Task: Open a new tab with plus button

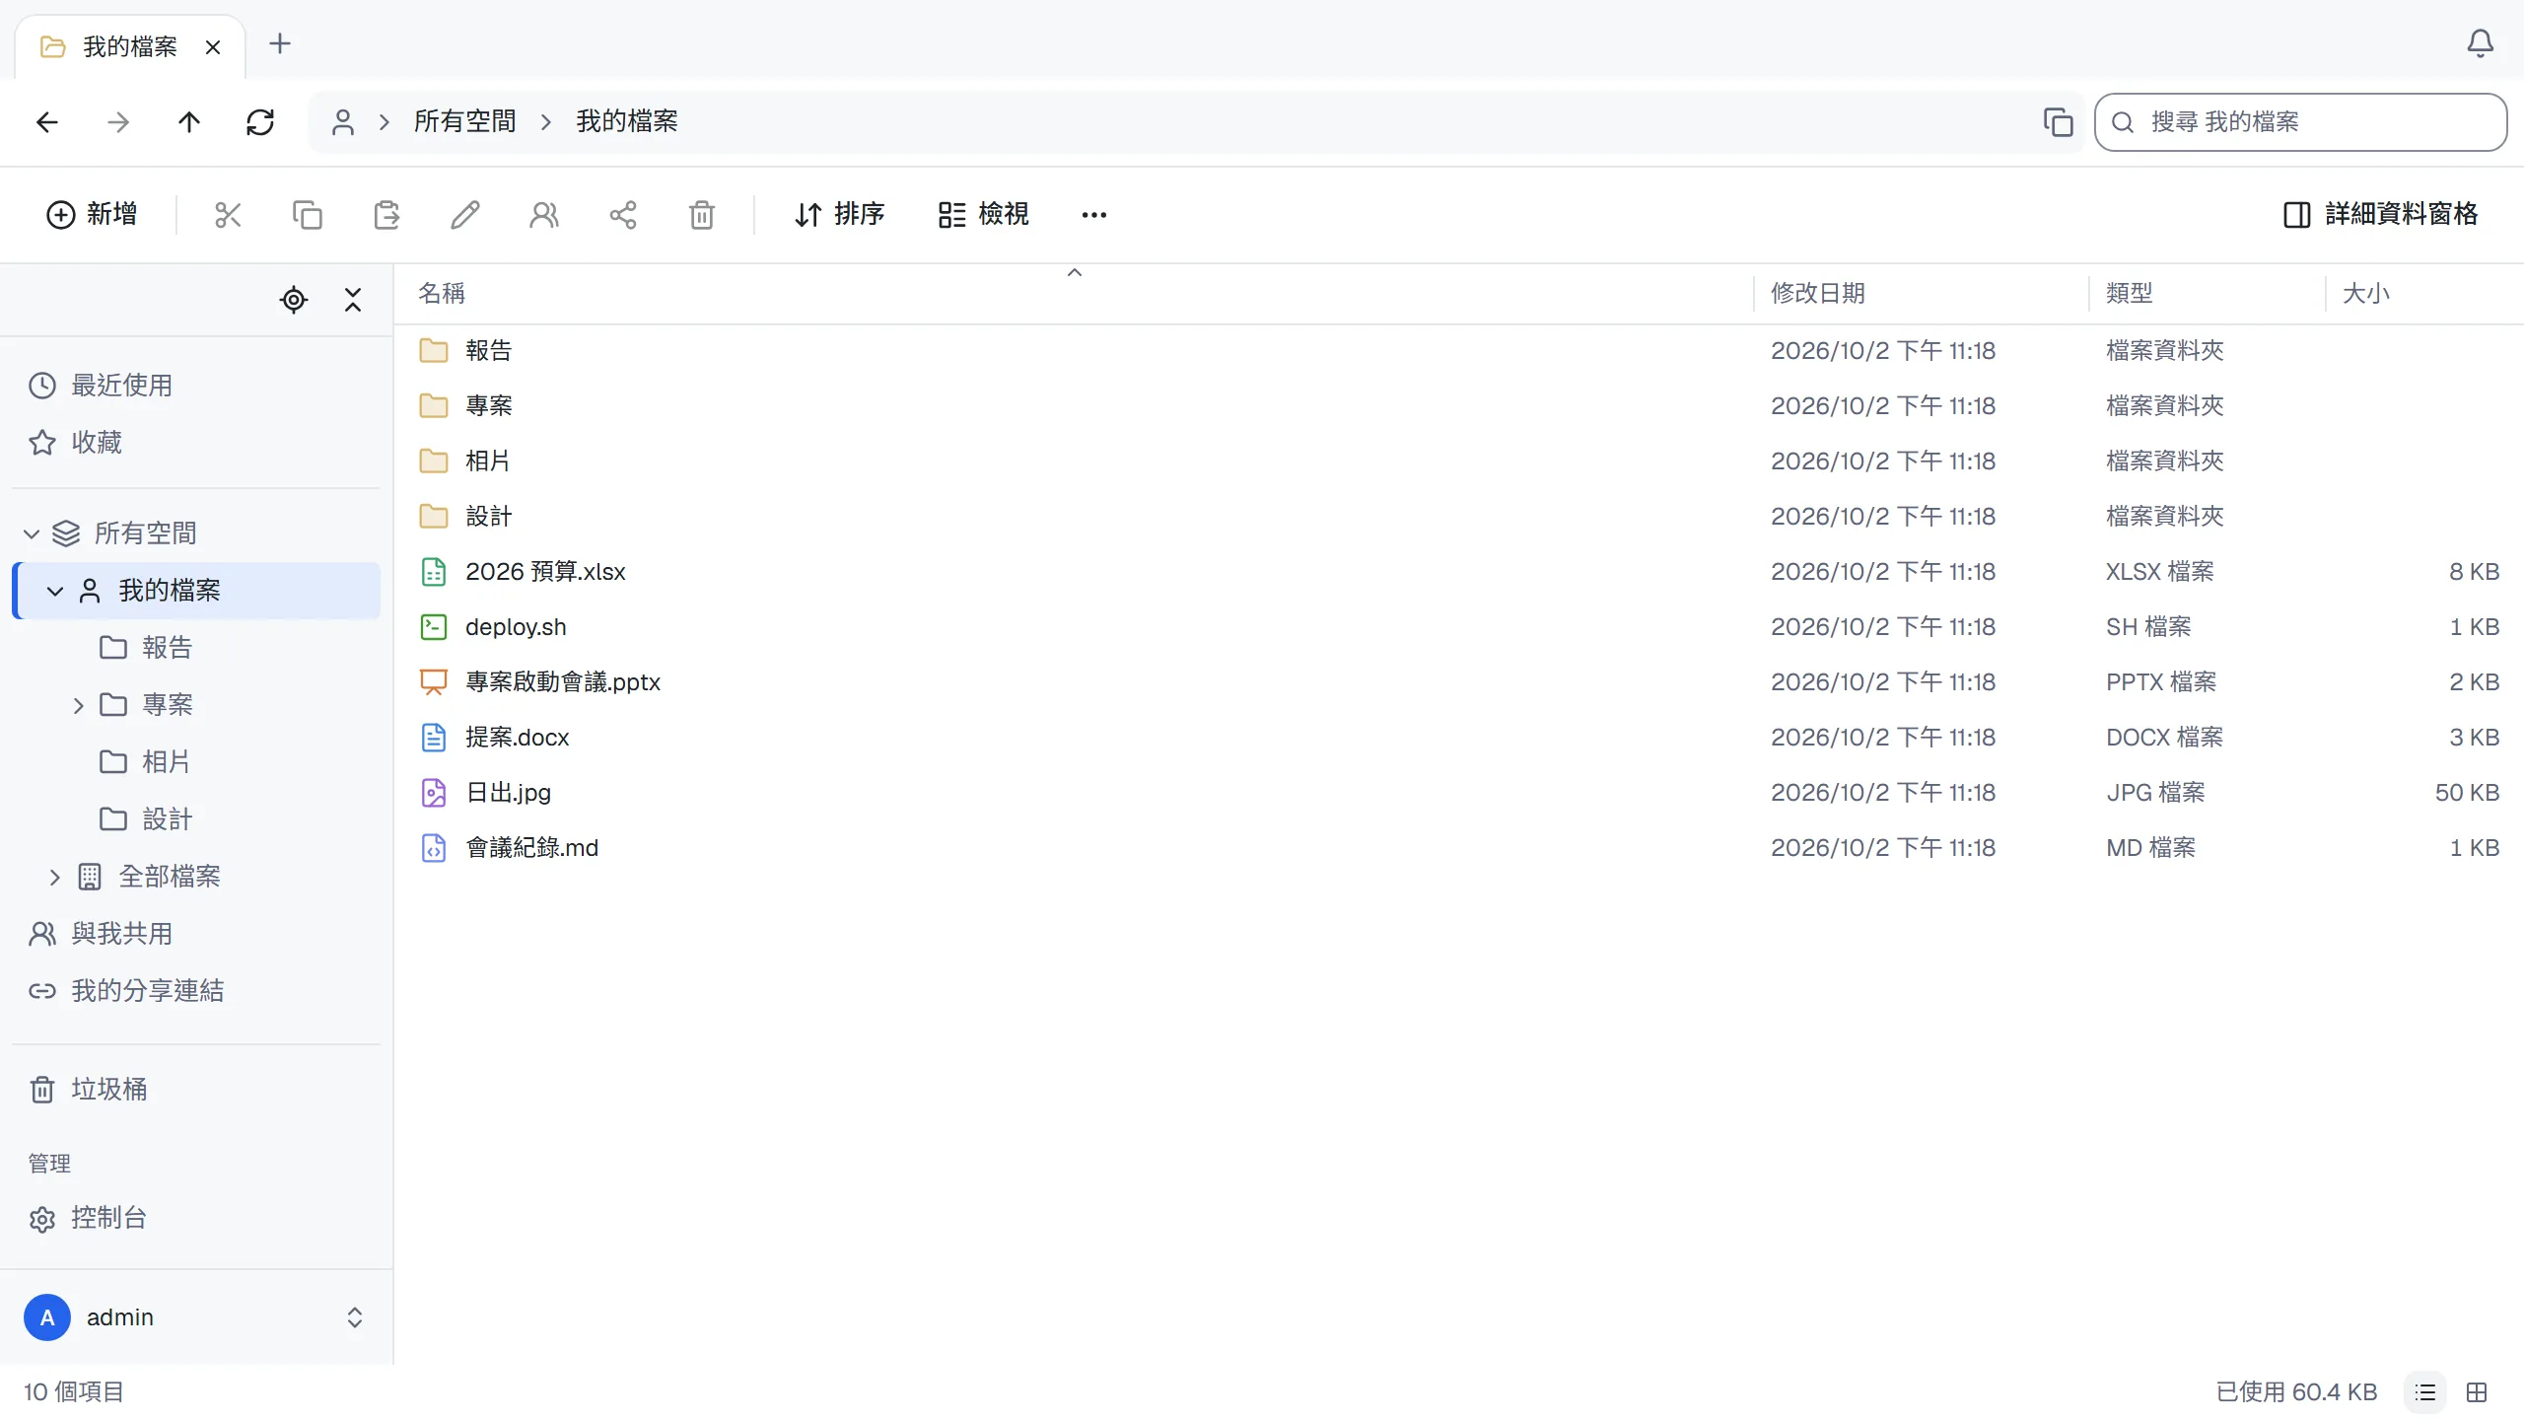Action: click(280, 44)
